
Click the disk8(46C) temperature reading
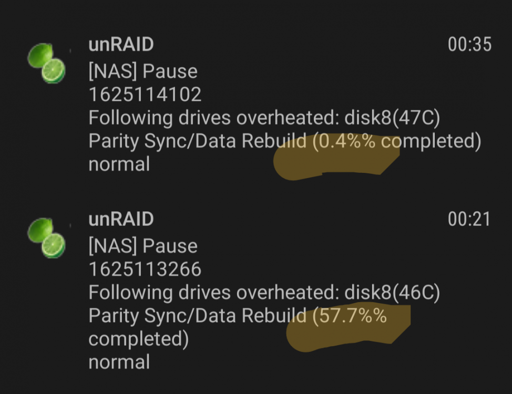tap(392, 292)
